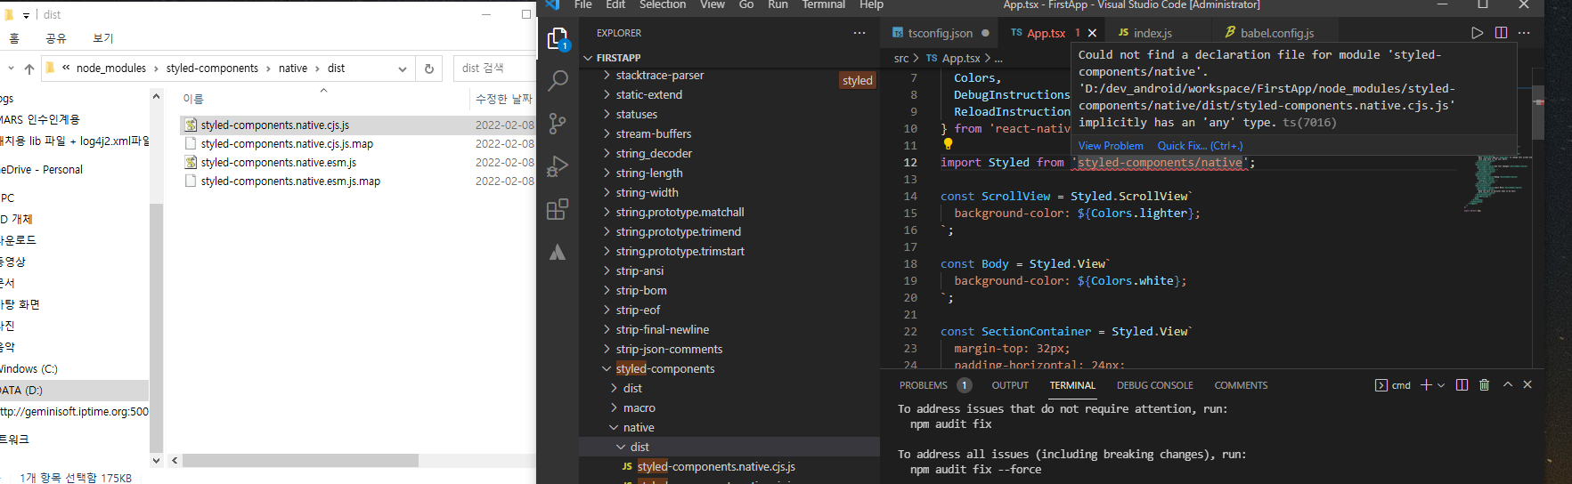Click the horizontal scrollbar in the File Explorer list
1572x484 pixels.
[x=300, y=461]
